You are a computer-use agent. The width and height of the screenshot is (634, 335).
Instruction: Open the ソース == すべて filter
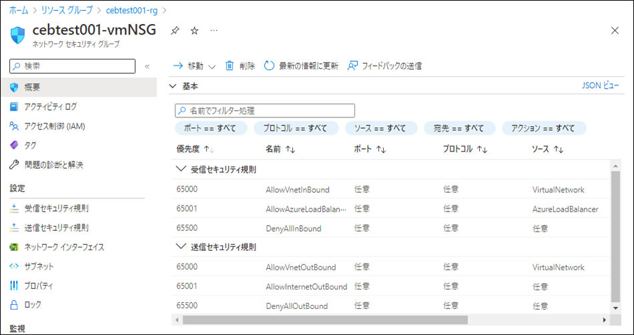tap(380, 128)
